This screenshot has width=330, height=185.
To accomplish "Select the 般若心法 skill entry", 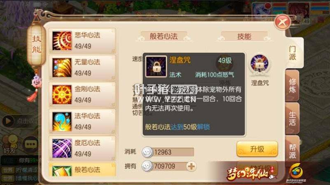I will tap(82, 170).
